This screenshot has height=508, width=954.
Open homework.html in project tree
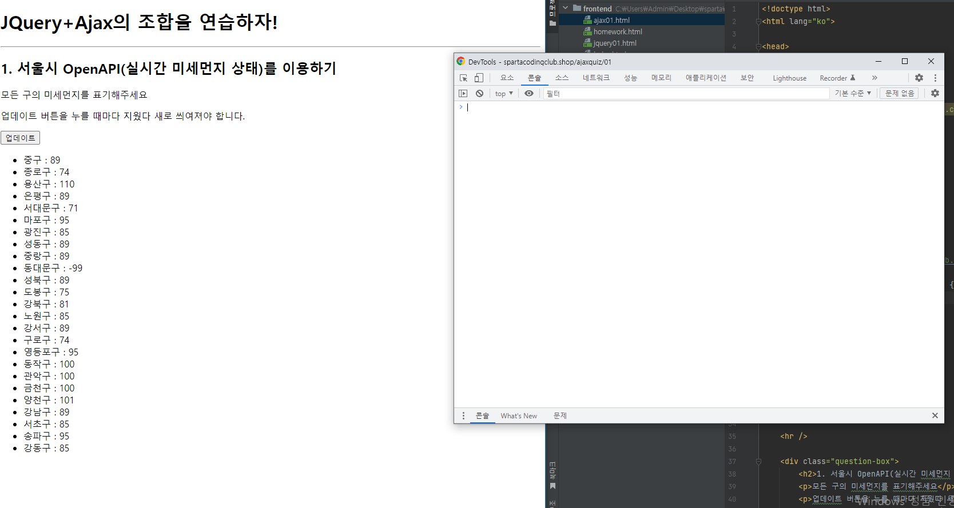pyautogui.click(x=618, y=31)
